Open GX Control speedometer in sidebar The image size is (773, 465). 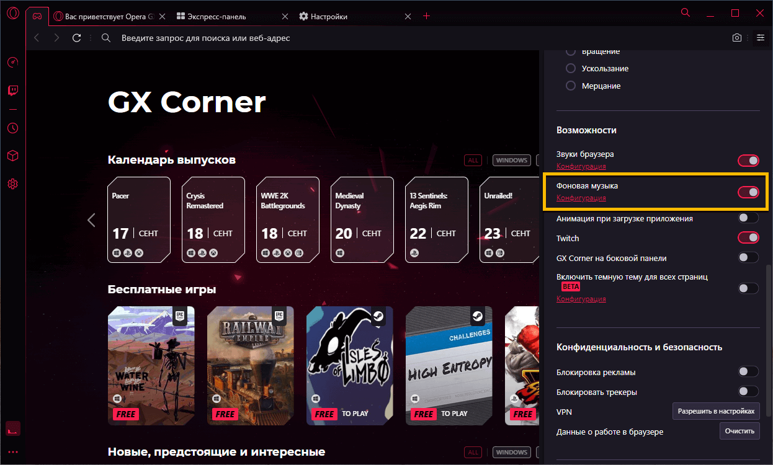(x=12, y=63)
